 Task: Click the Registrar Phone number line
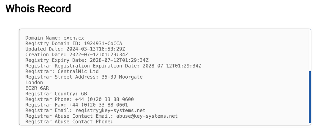point(79,99)
